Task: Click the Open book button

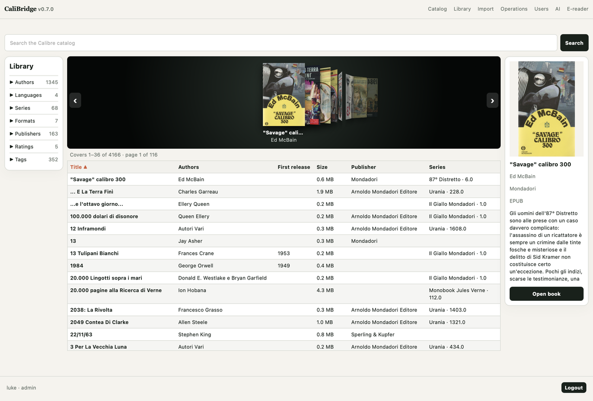Action: pyautogui.click(x=546, y=294)
